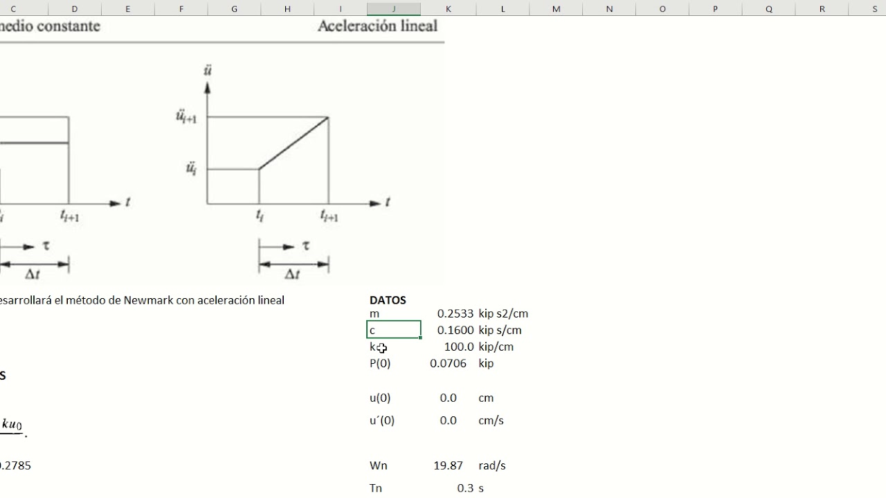Select column N header

click(x=610, y=8)
